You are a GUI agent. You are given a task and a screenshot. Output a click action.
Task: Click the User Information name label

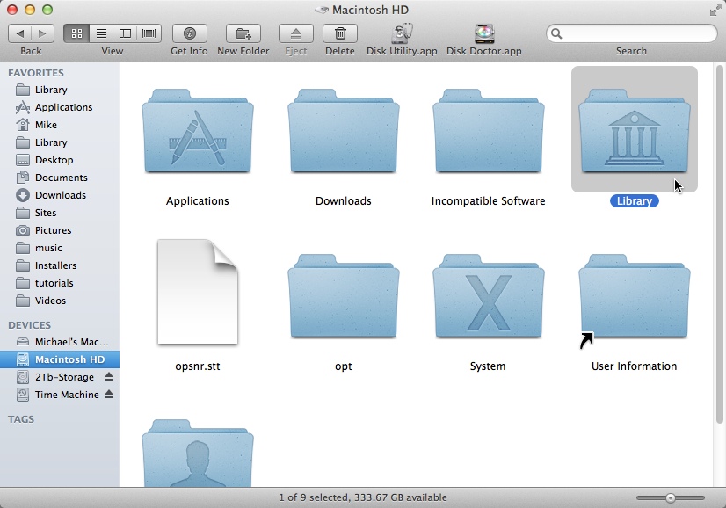[635, 366]
